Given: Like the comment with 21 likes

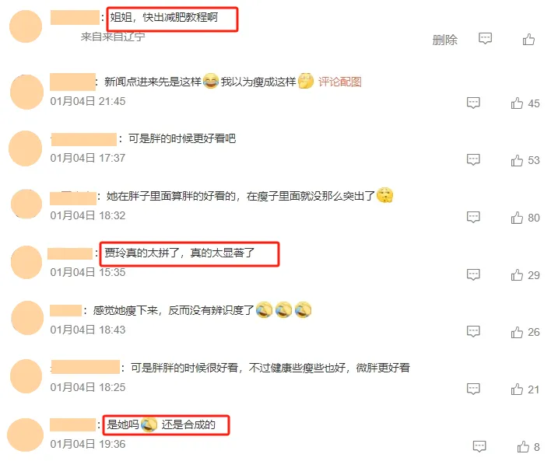Looking at the screenshot, I should pos(517,389).
